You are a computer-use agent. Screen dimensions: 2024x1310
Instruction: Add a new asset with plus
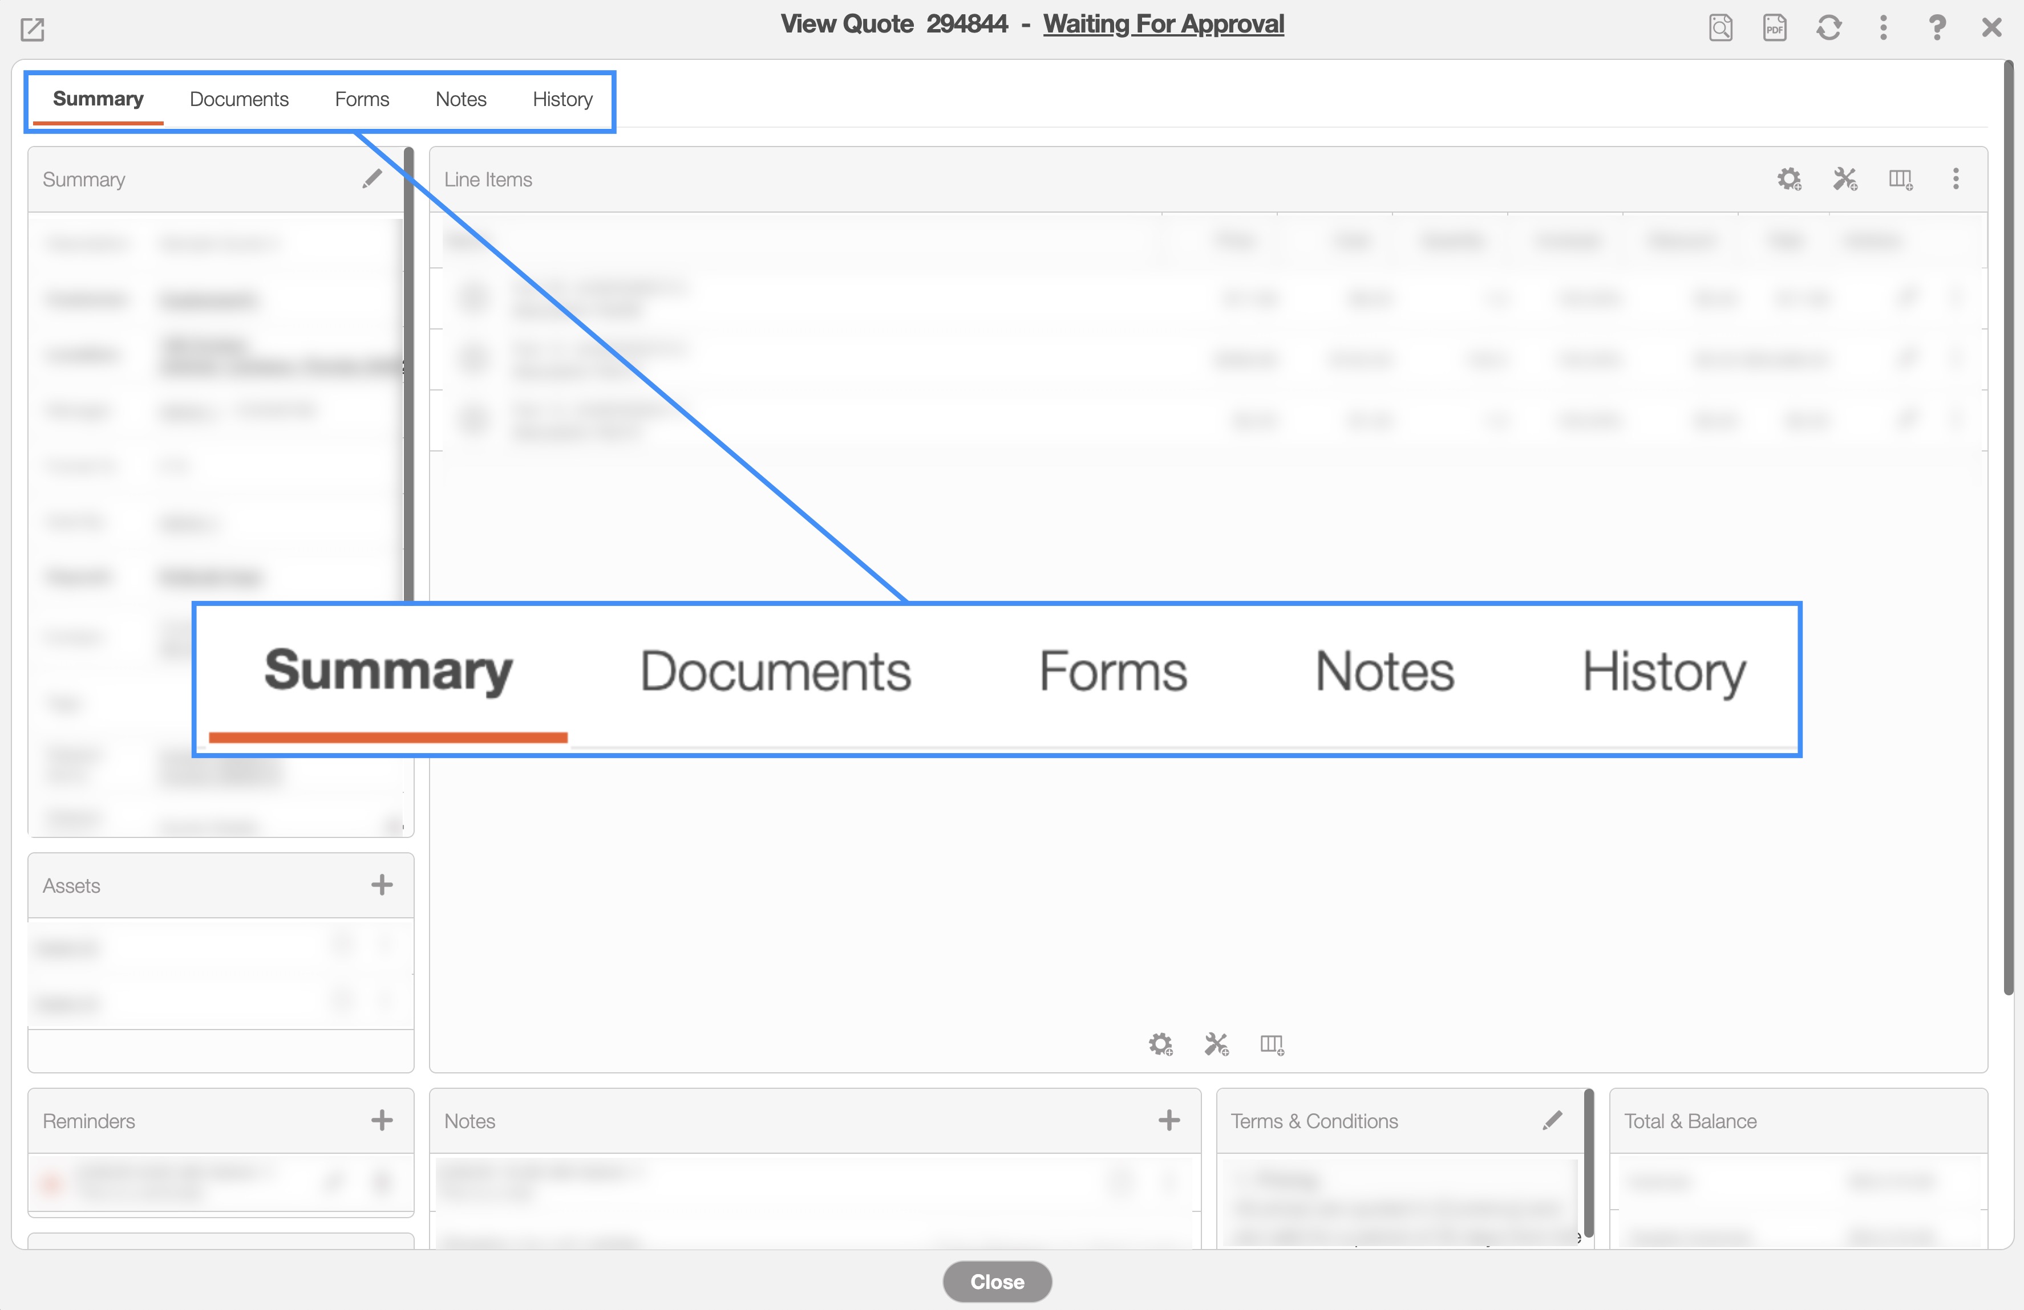point(382,885)
